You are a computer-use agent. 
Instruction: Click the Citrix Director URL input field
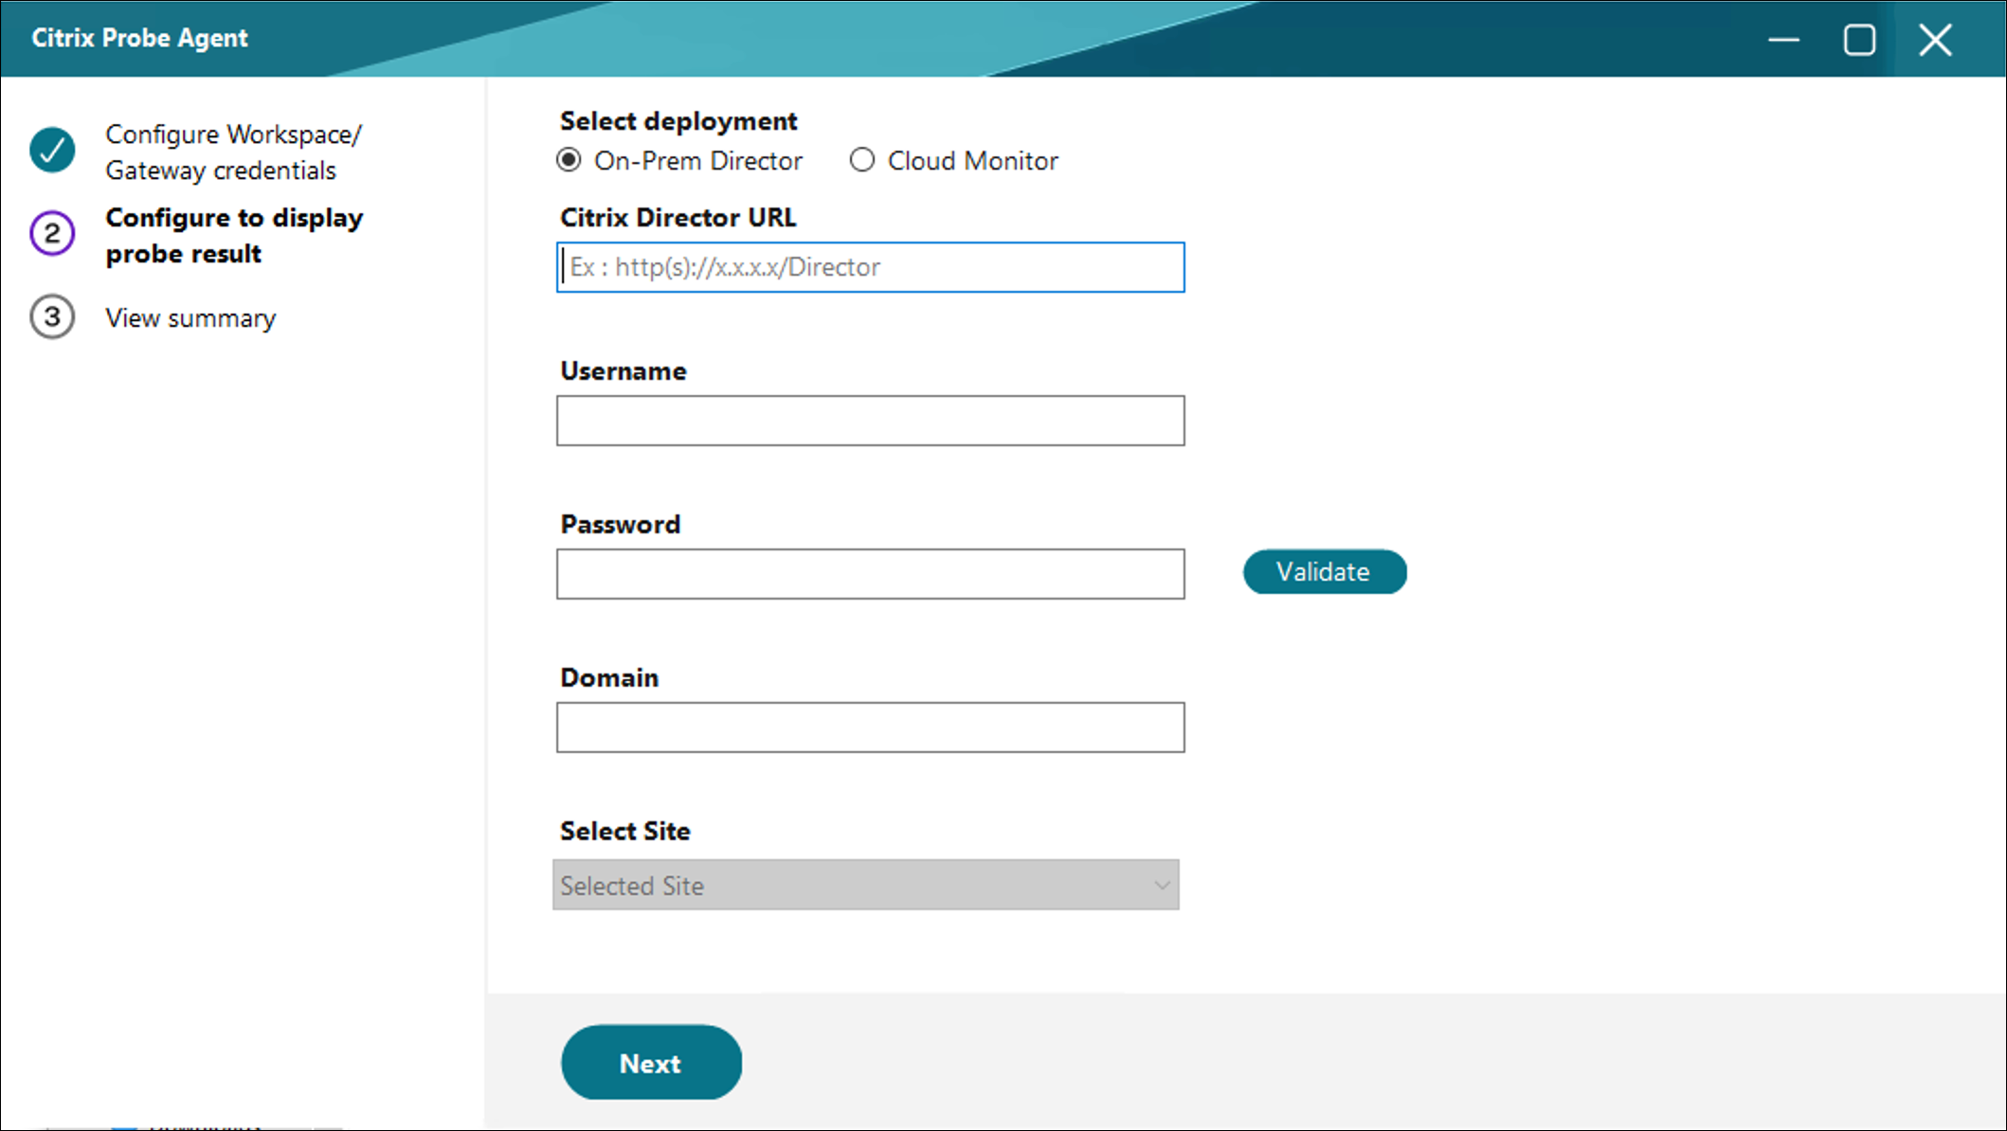[870, 266]
